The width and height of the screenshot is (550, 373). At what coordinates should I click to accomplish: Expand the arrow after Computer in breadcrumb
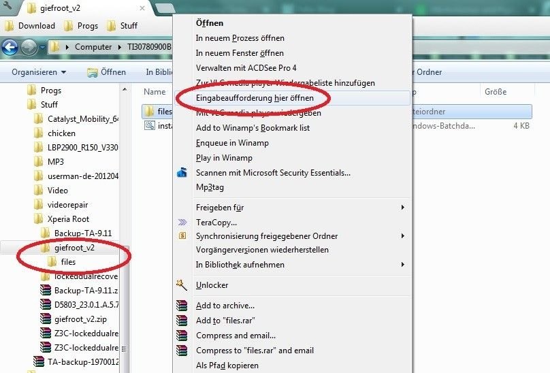(x=120, y=47)
